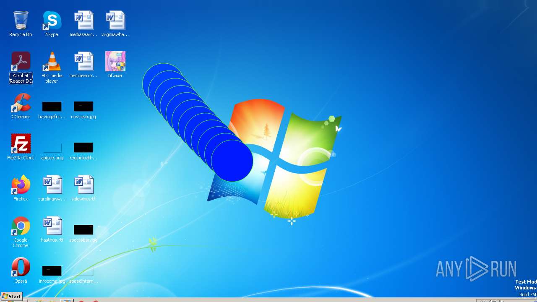Open the carolinaww... Word document
This screenshot has height=302, width=537.
coord(52,188)
